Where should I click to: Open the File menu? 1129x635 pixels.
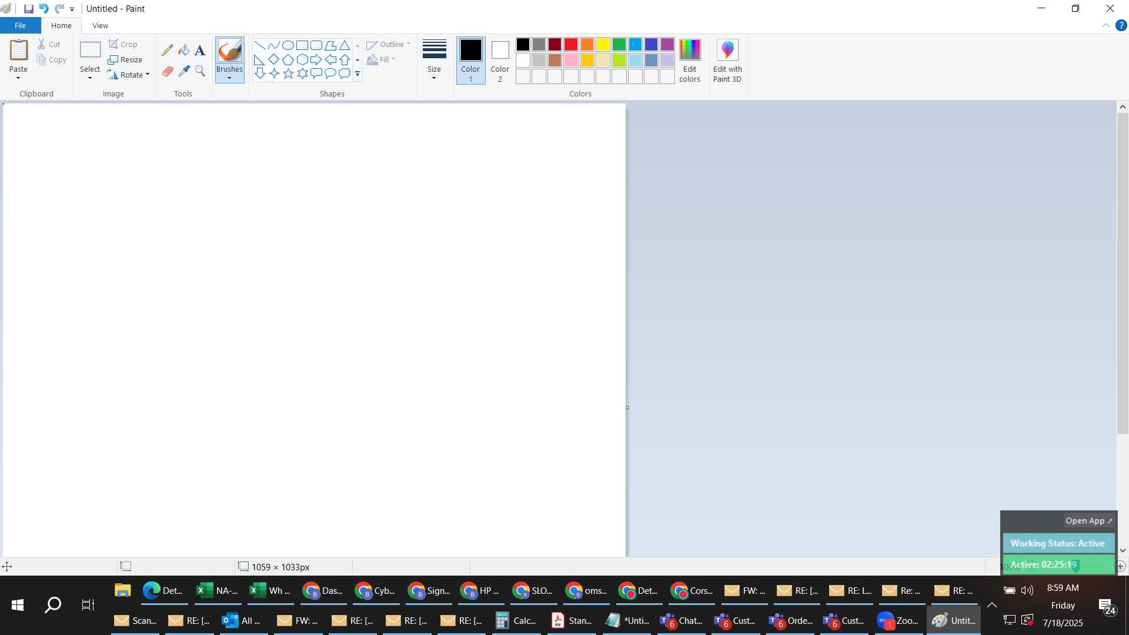(x=20, y=26)
